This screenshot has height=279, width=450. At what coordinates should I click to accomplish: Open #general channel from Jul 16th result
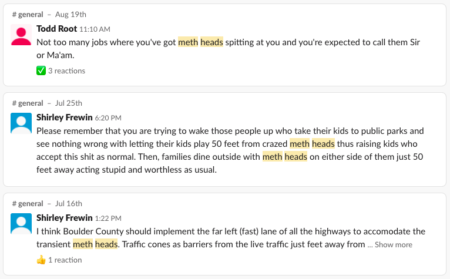click(x=28, y=204)
